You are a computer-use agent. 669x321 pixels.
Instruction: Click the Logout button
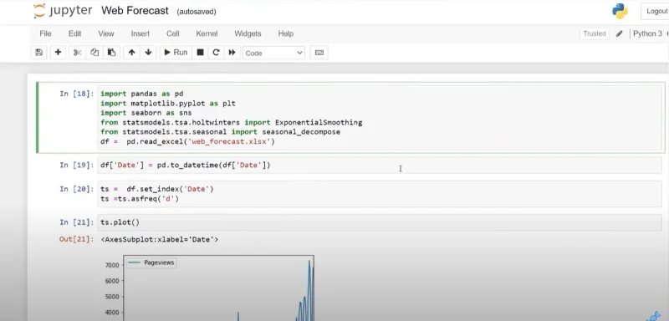[656, 12]
